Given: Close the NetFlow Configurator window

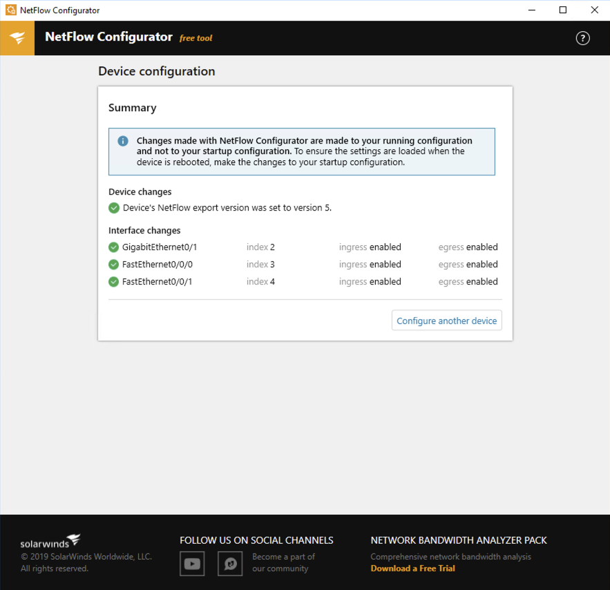Looking at the screenshot, I should pyautogui.click(x=594, y=10).
